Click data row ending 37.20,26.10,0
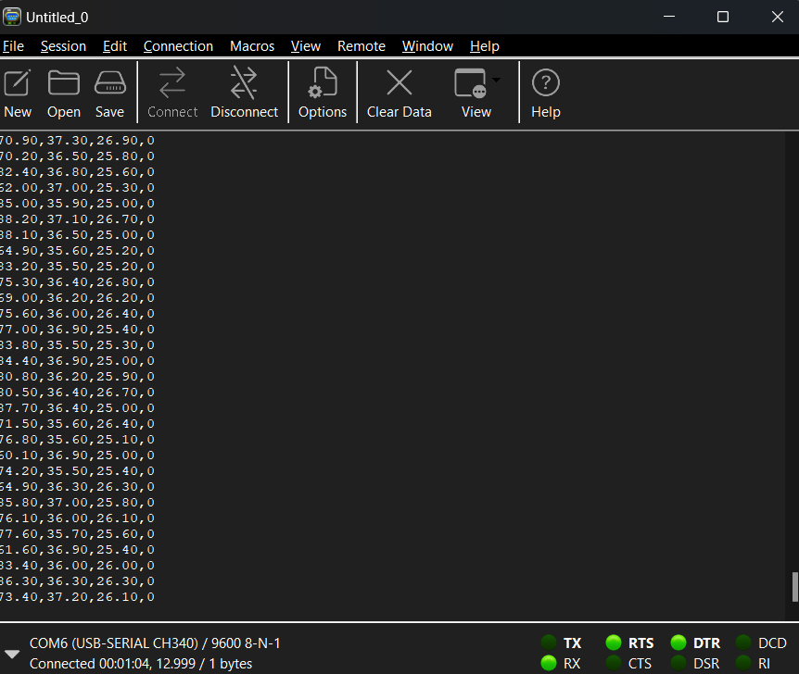 [x=77, y=596]
